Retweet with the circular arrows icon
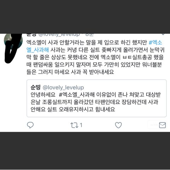This screenshot has height=170, width=170. 74,125
